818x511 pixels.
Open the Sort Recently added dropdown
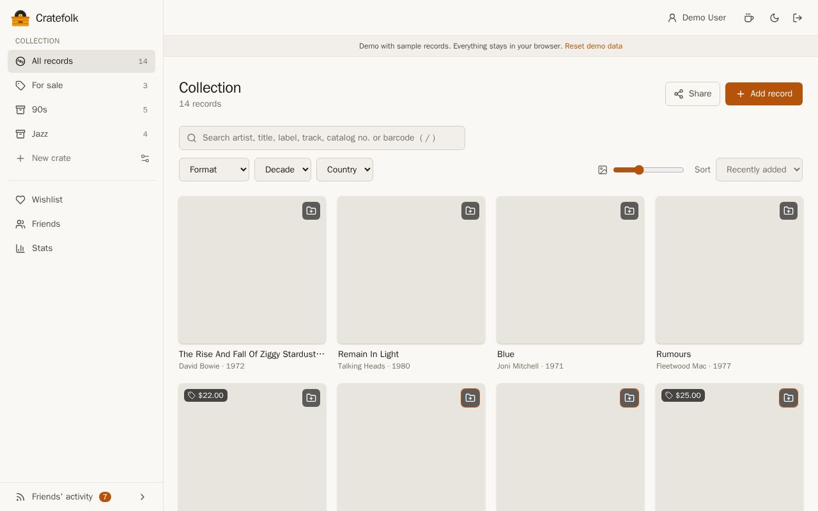(x=759, y=170)
